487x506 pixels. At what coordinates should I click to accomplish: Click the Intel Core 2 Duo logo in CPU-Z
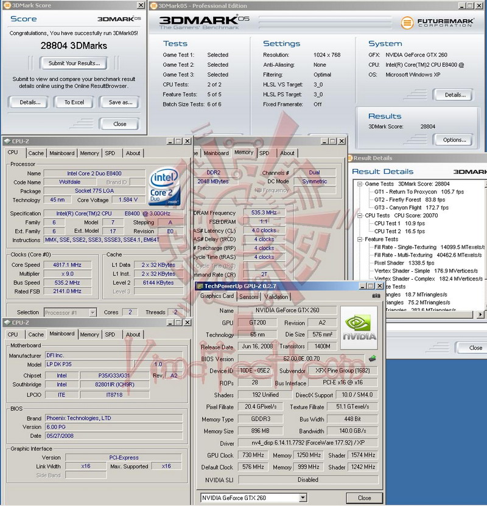tap(164, 186)
